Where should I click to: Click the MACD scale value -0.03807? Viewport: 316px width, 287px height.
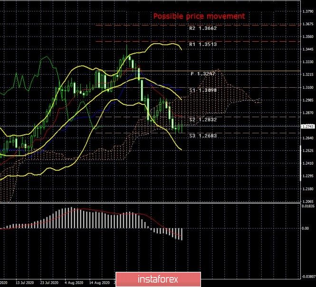coord(308,277)
